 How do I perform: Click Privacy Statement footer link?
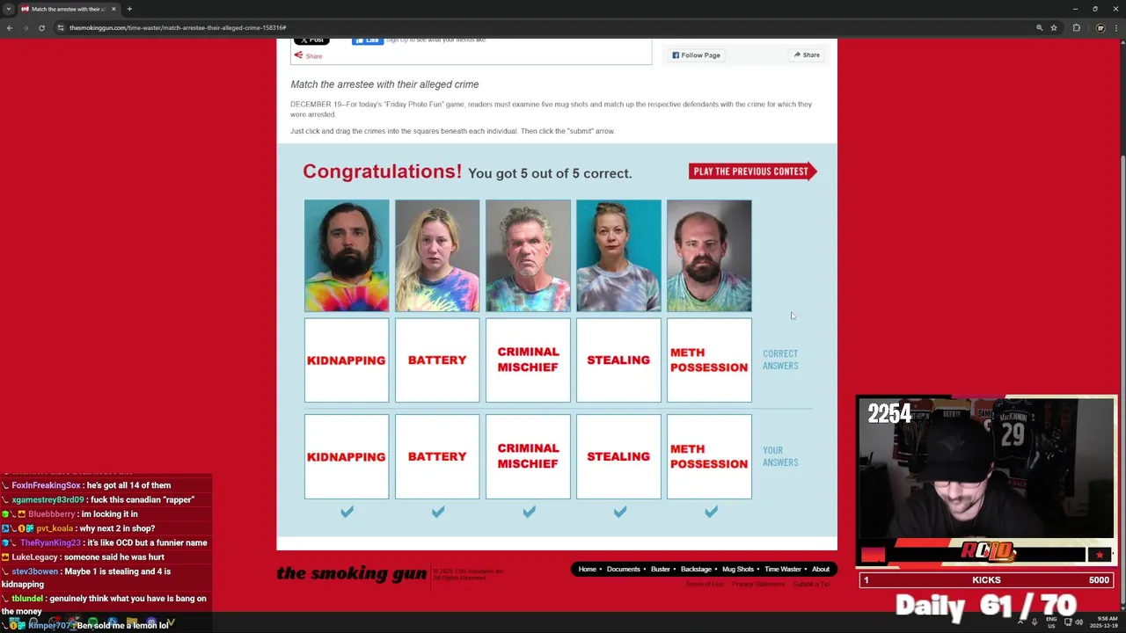pyautogui.click(x=757, y=584)
